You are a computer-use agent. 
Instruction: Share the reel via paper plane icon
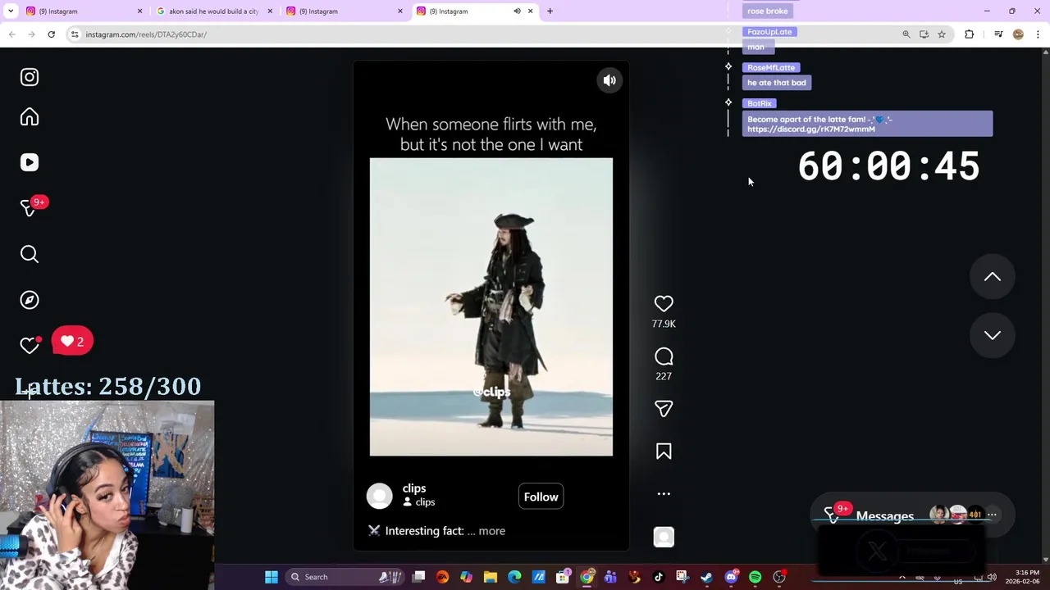click(664, 408)
